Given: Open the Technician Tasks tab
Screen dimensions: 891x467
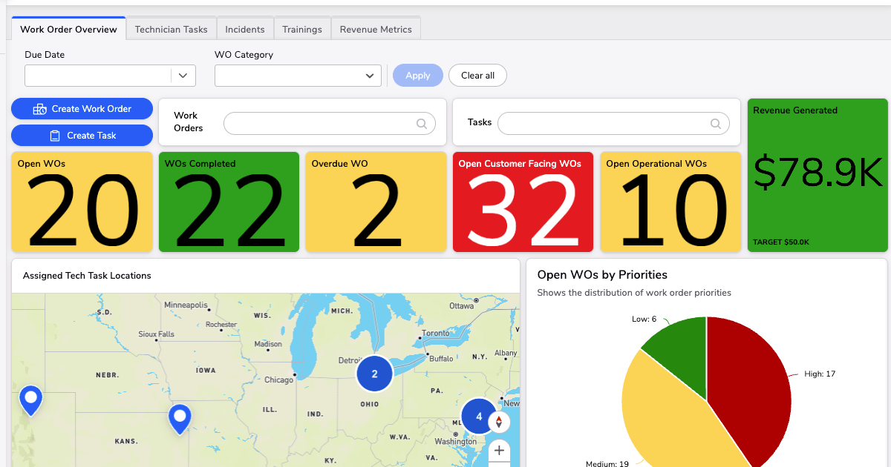Looking at the screenshot, I should coord(171,29).
